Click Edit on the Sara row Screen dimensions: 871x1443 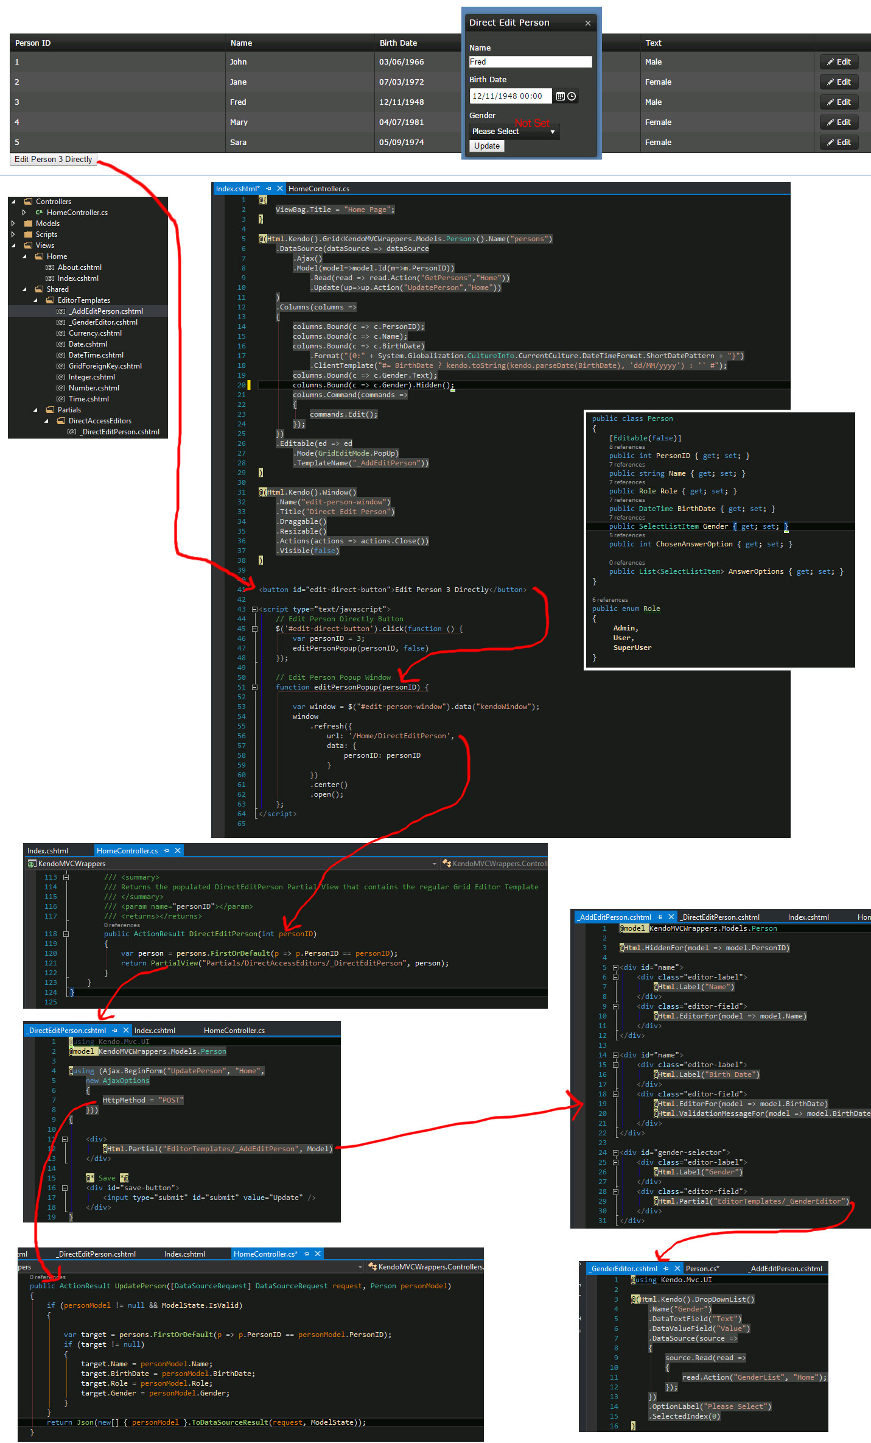[x=839, y=143]
